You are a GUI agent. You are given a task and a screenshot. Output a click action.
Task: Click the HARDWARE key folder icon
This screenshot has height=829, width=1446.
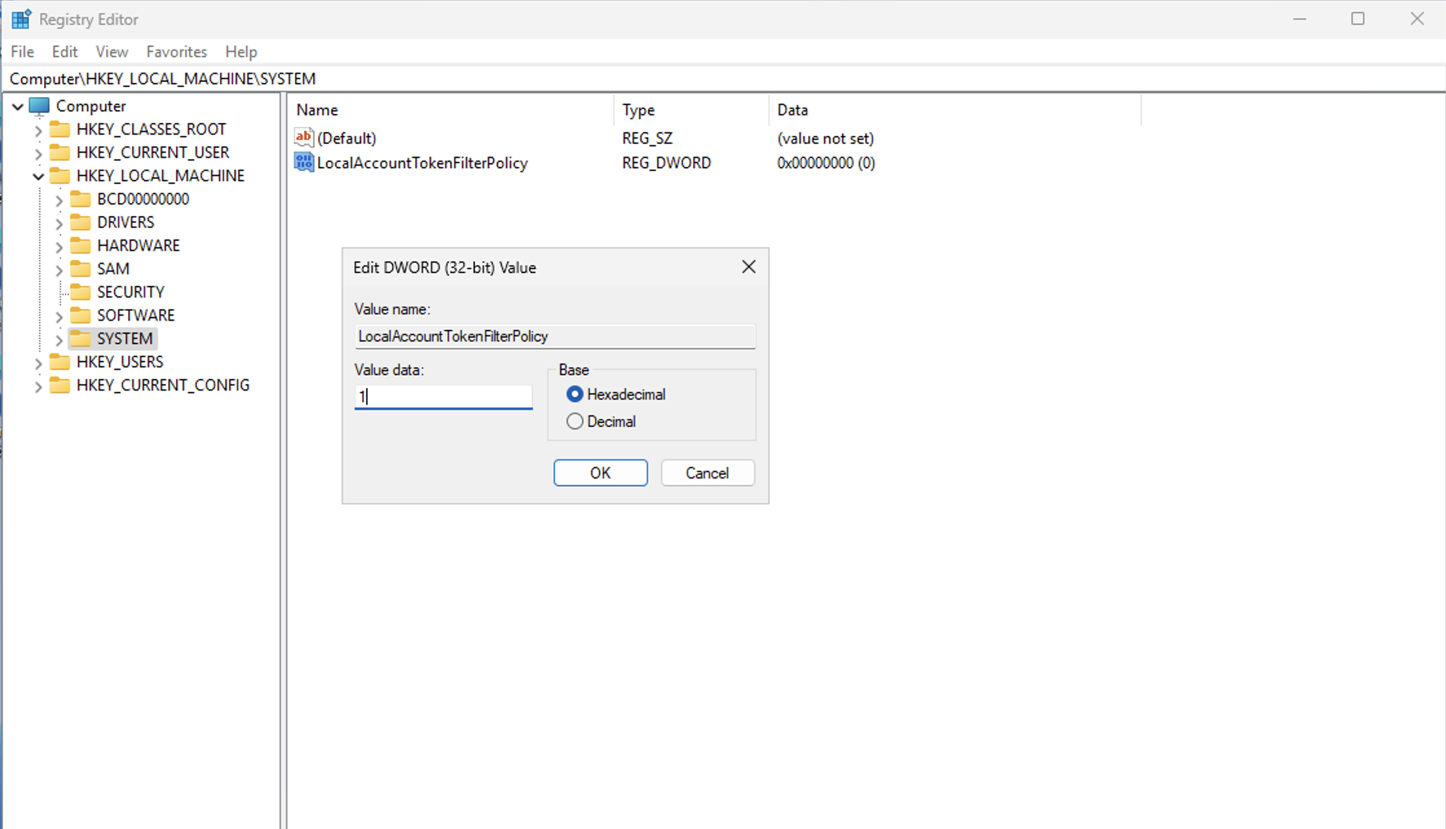coord(81,246)
